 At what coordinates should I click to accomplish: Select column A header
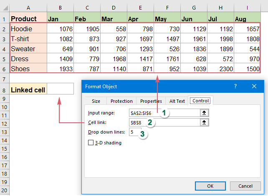(28, 8)
